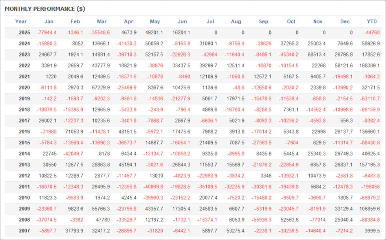This screenshot has width=386, height=240.
Task: Select the 2010 year row label
Action: click(x=24, y=198)
